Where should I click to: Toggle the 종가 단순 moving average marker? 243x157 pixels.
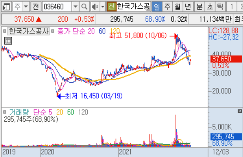tap(53, 31)
